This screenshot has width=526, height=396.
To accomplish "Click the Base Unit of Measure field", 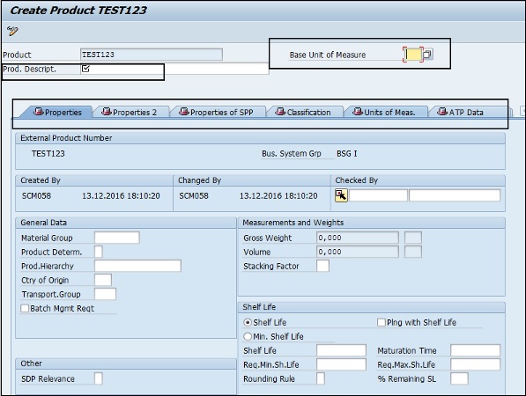I will click(413, 55).
